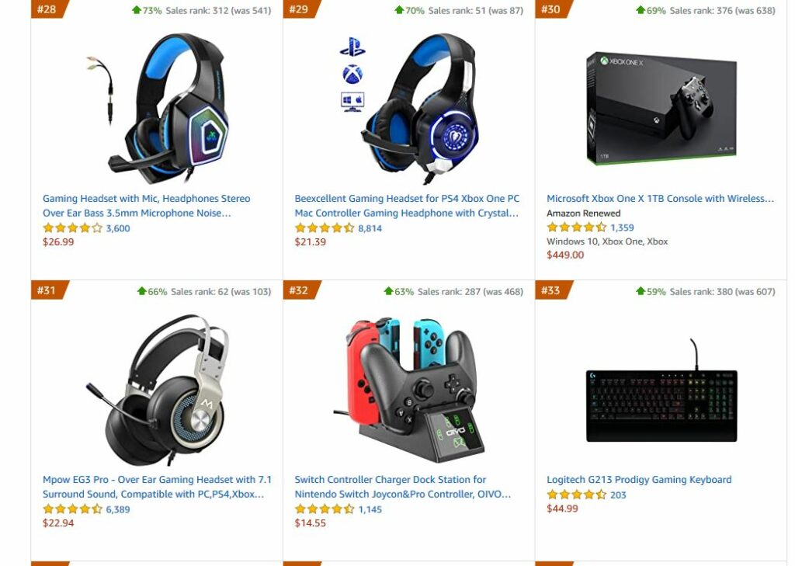Open the 8,814 reviews count link
Image resolution: width=795 pixels, height=566 pixels.
click(370, 228)
